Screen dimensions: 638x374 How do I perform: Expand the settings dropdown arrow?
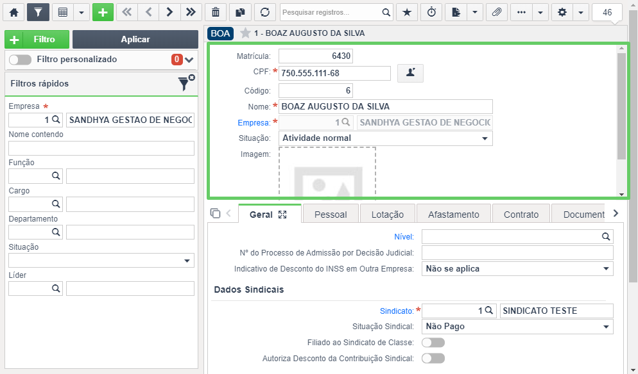click(x=581, y=13)
